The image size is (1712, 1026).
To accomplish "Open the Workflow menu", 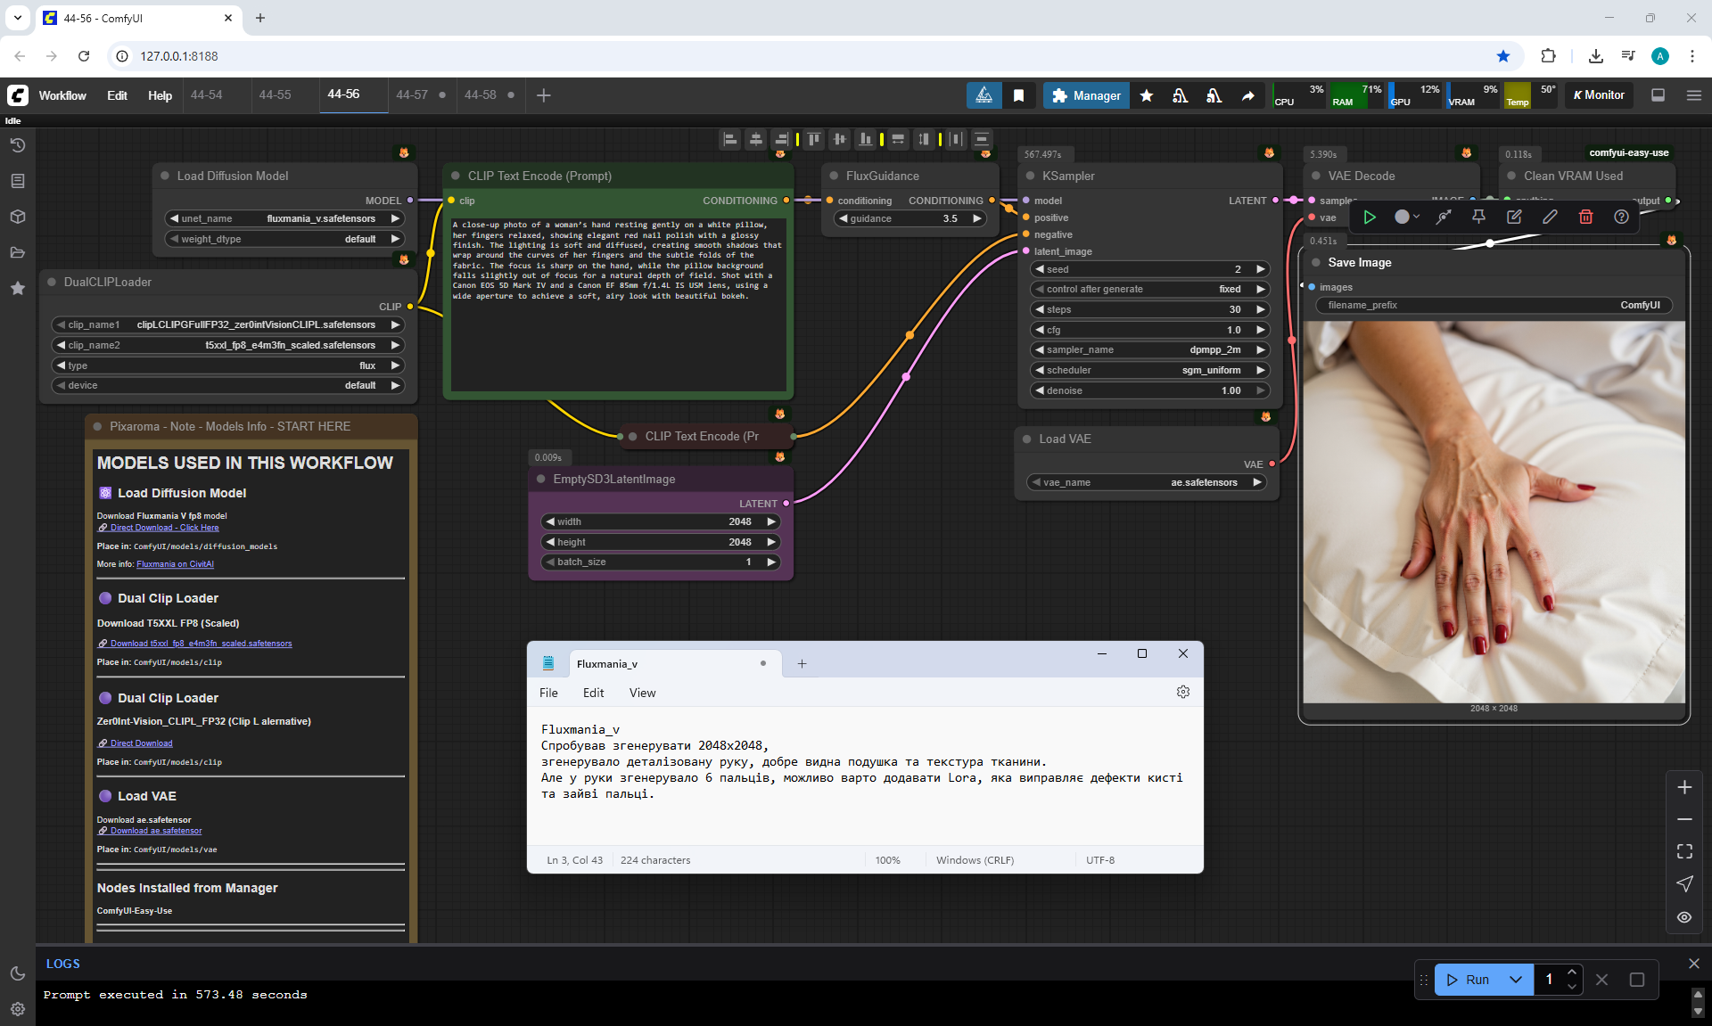I will pos(62,95).
